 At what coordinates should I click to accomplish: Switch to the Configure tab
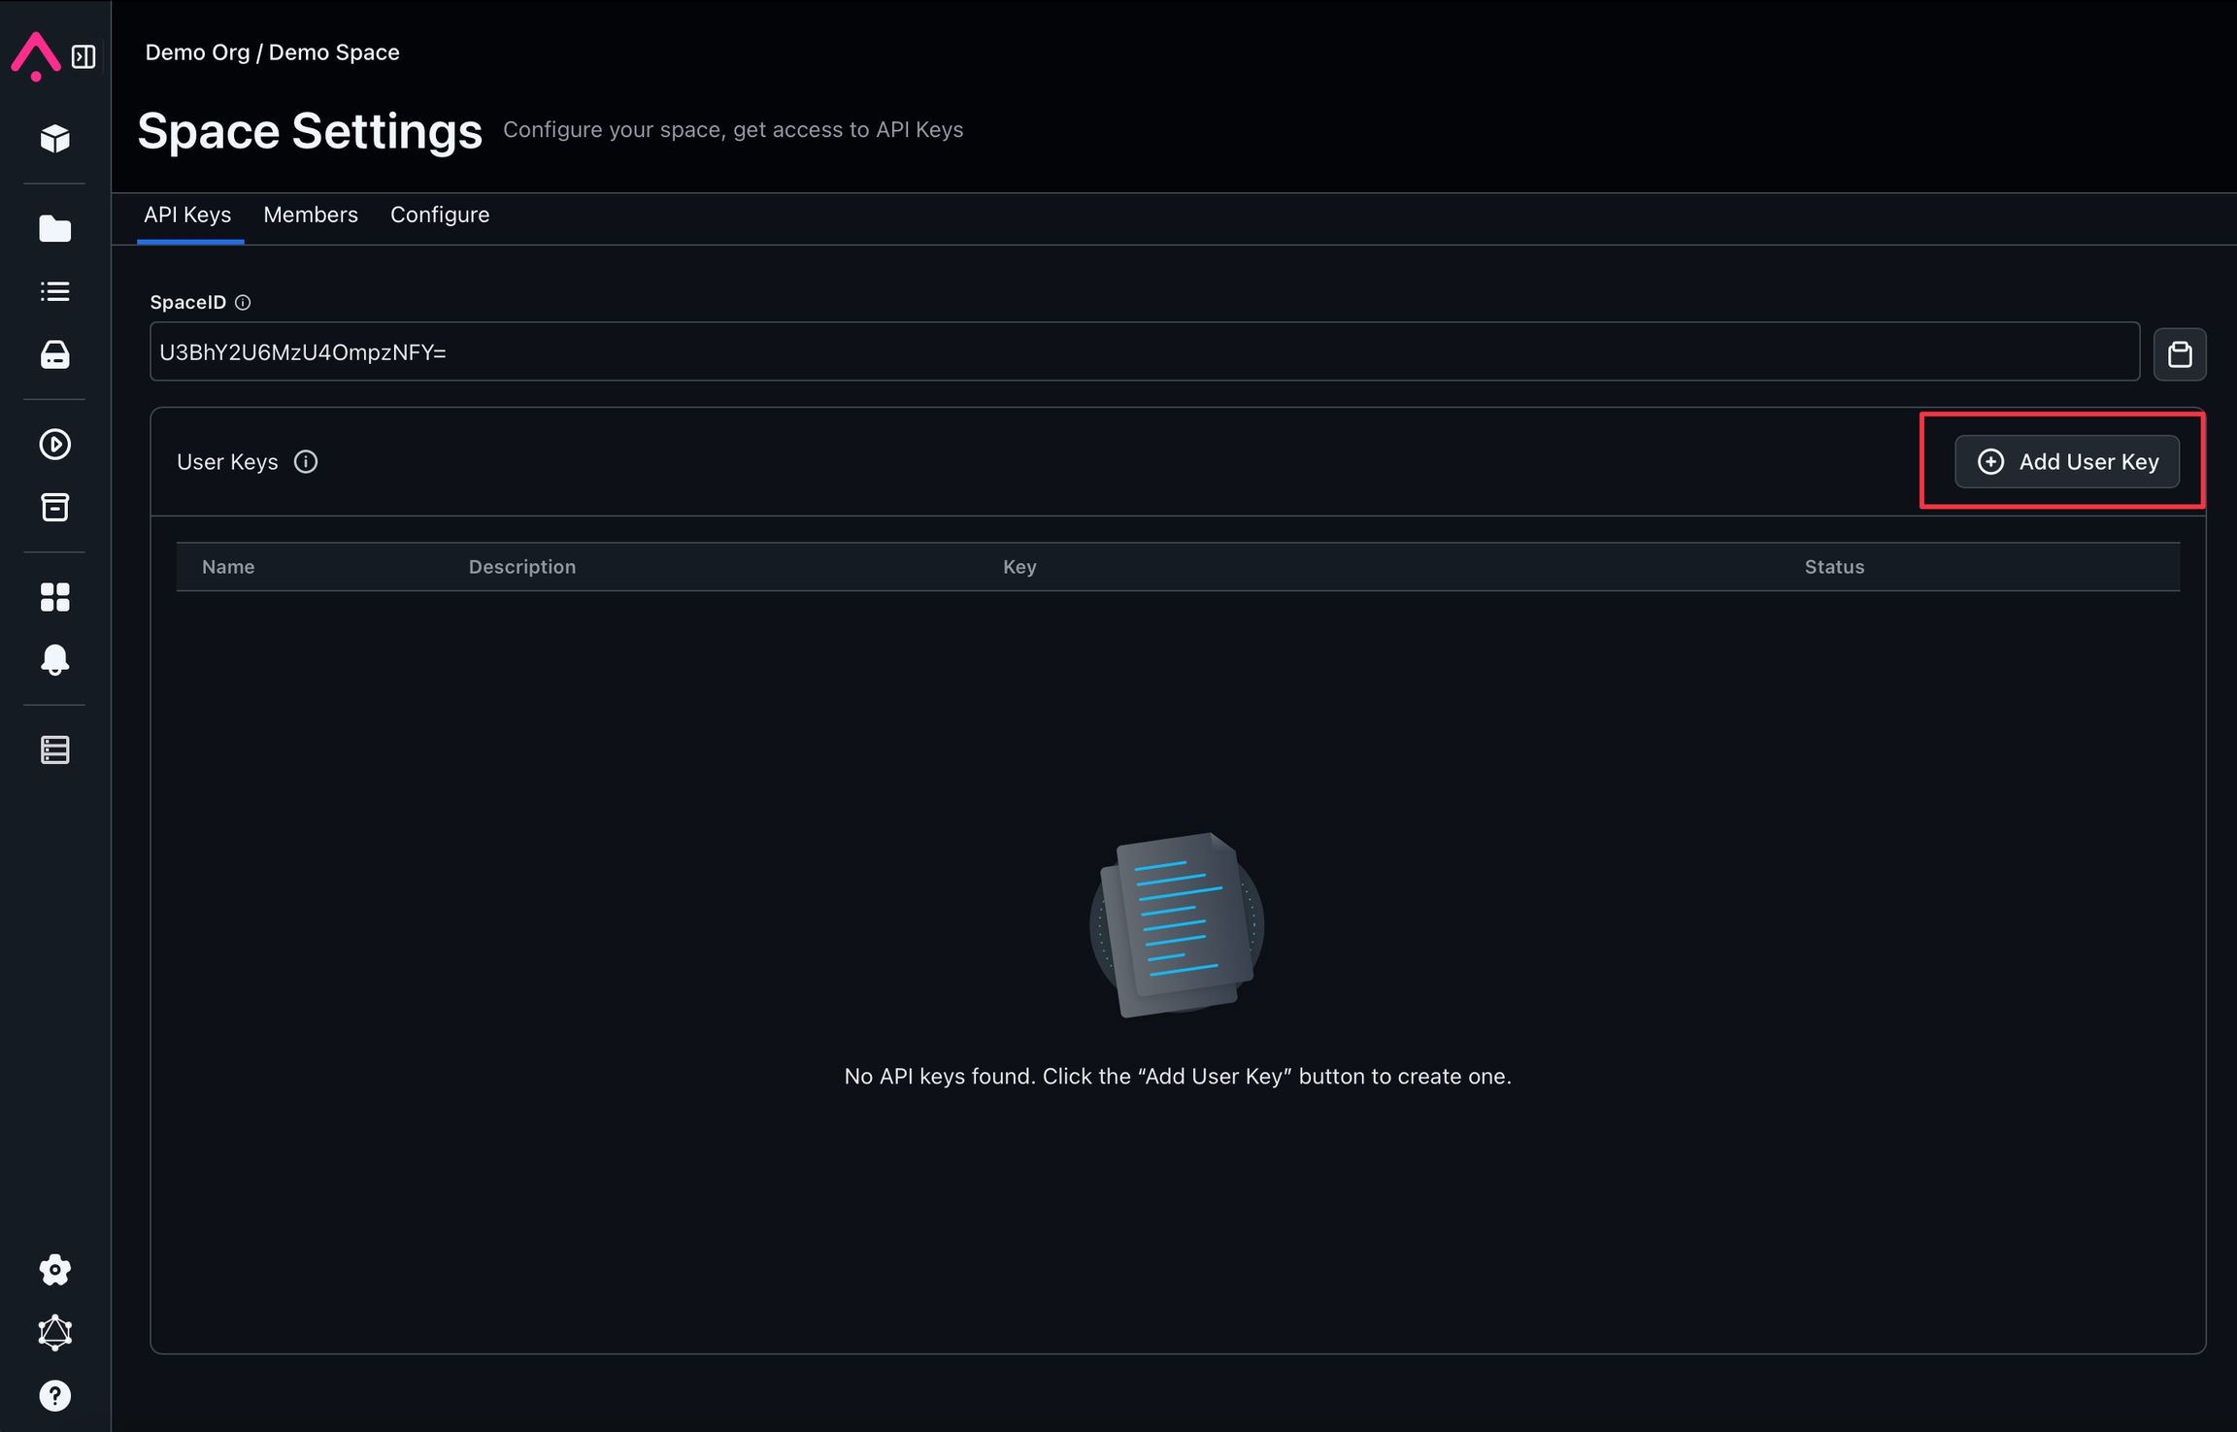440,215
